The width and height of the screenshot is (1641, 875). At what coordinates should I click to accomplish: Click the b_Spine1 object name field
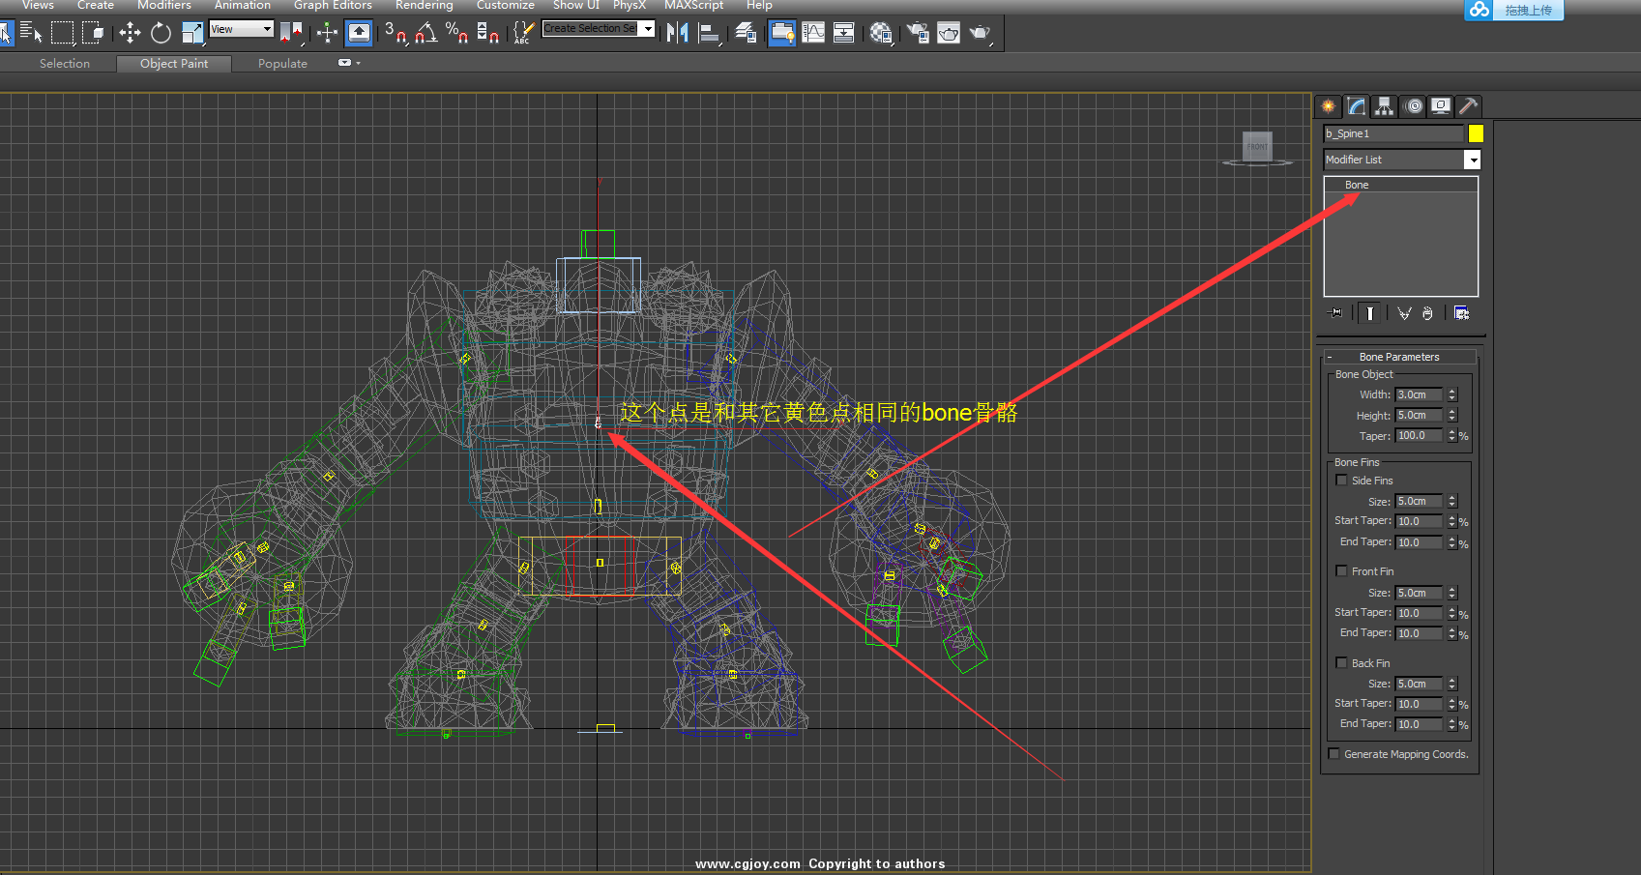[1393, 133]
